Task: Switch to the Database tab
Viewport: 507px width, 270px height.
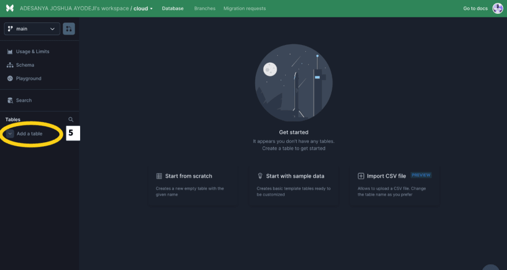Action: 173,9
